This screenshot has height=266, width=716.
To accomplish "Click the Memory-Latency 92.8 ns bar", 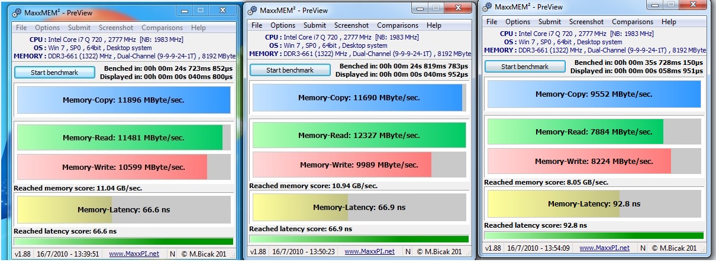I will point(594,204).
